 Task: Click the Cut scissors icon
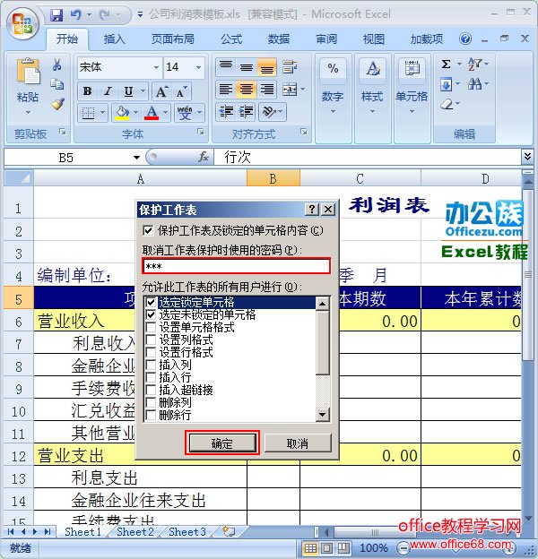pos(56,64)
